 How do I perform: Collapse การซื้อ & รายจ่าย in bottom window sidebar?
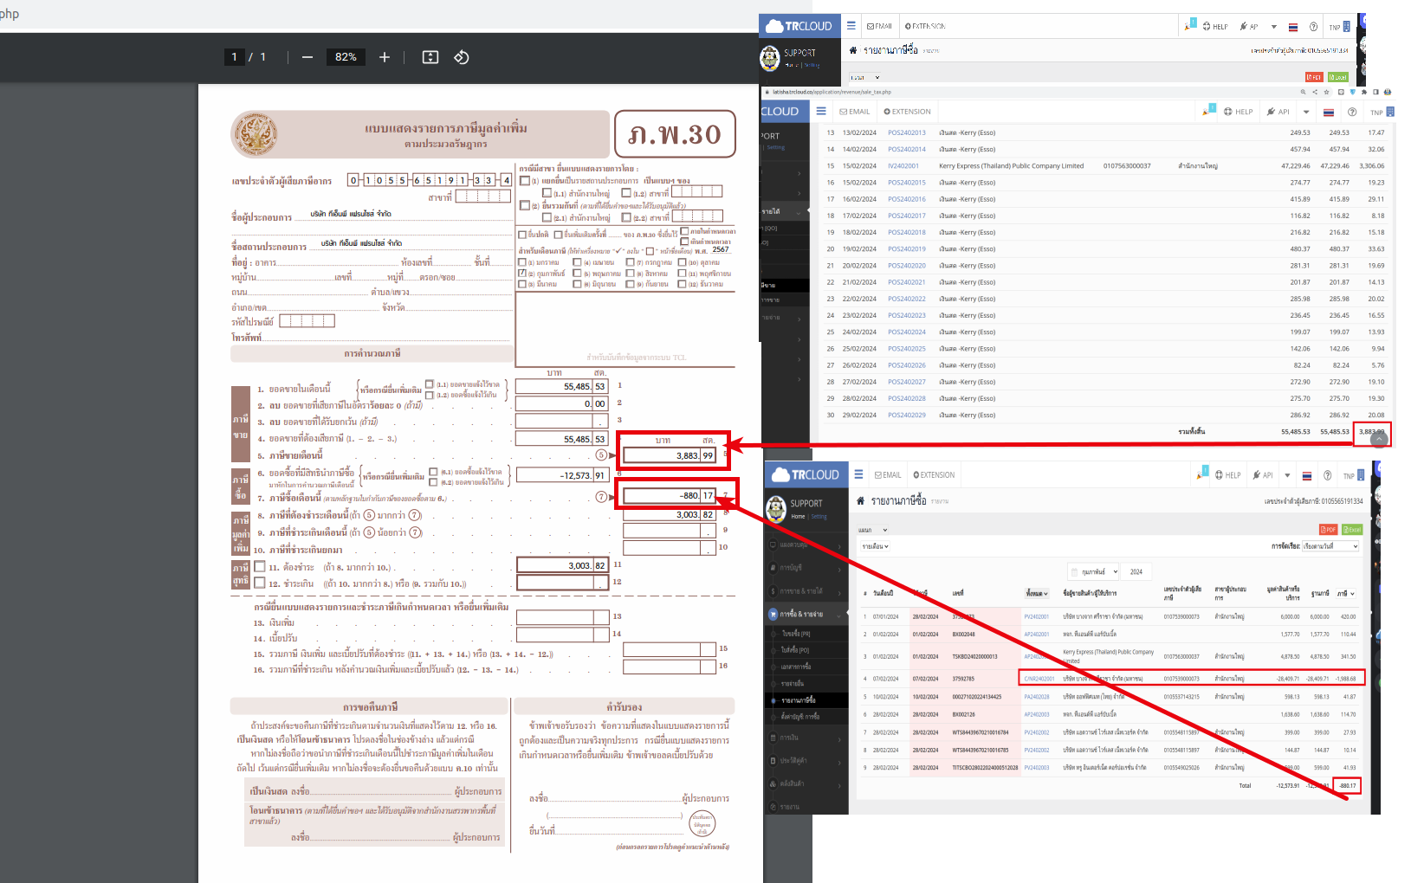[x=806, y=614]
